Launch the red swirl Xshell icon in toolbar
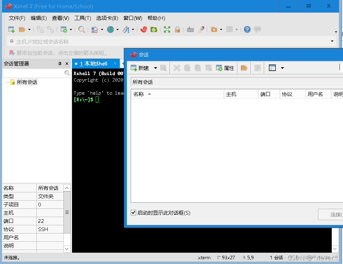343x264 pixels. tap(143, 29)
